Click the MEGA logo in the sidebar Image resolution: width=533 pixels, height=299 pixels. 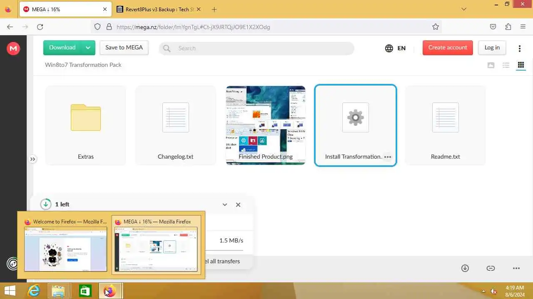pyautogui.click(x=13, y=49)
